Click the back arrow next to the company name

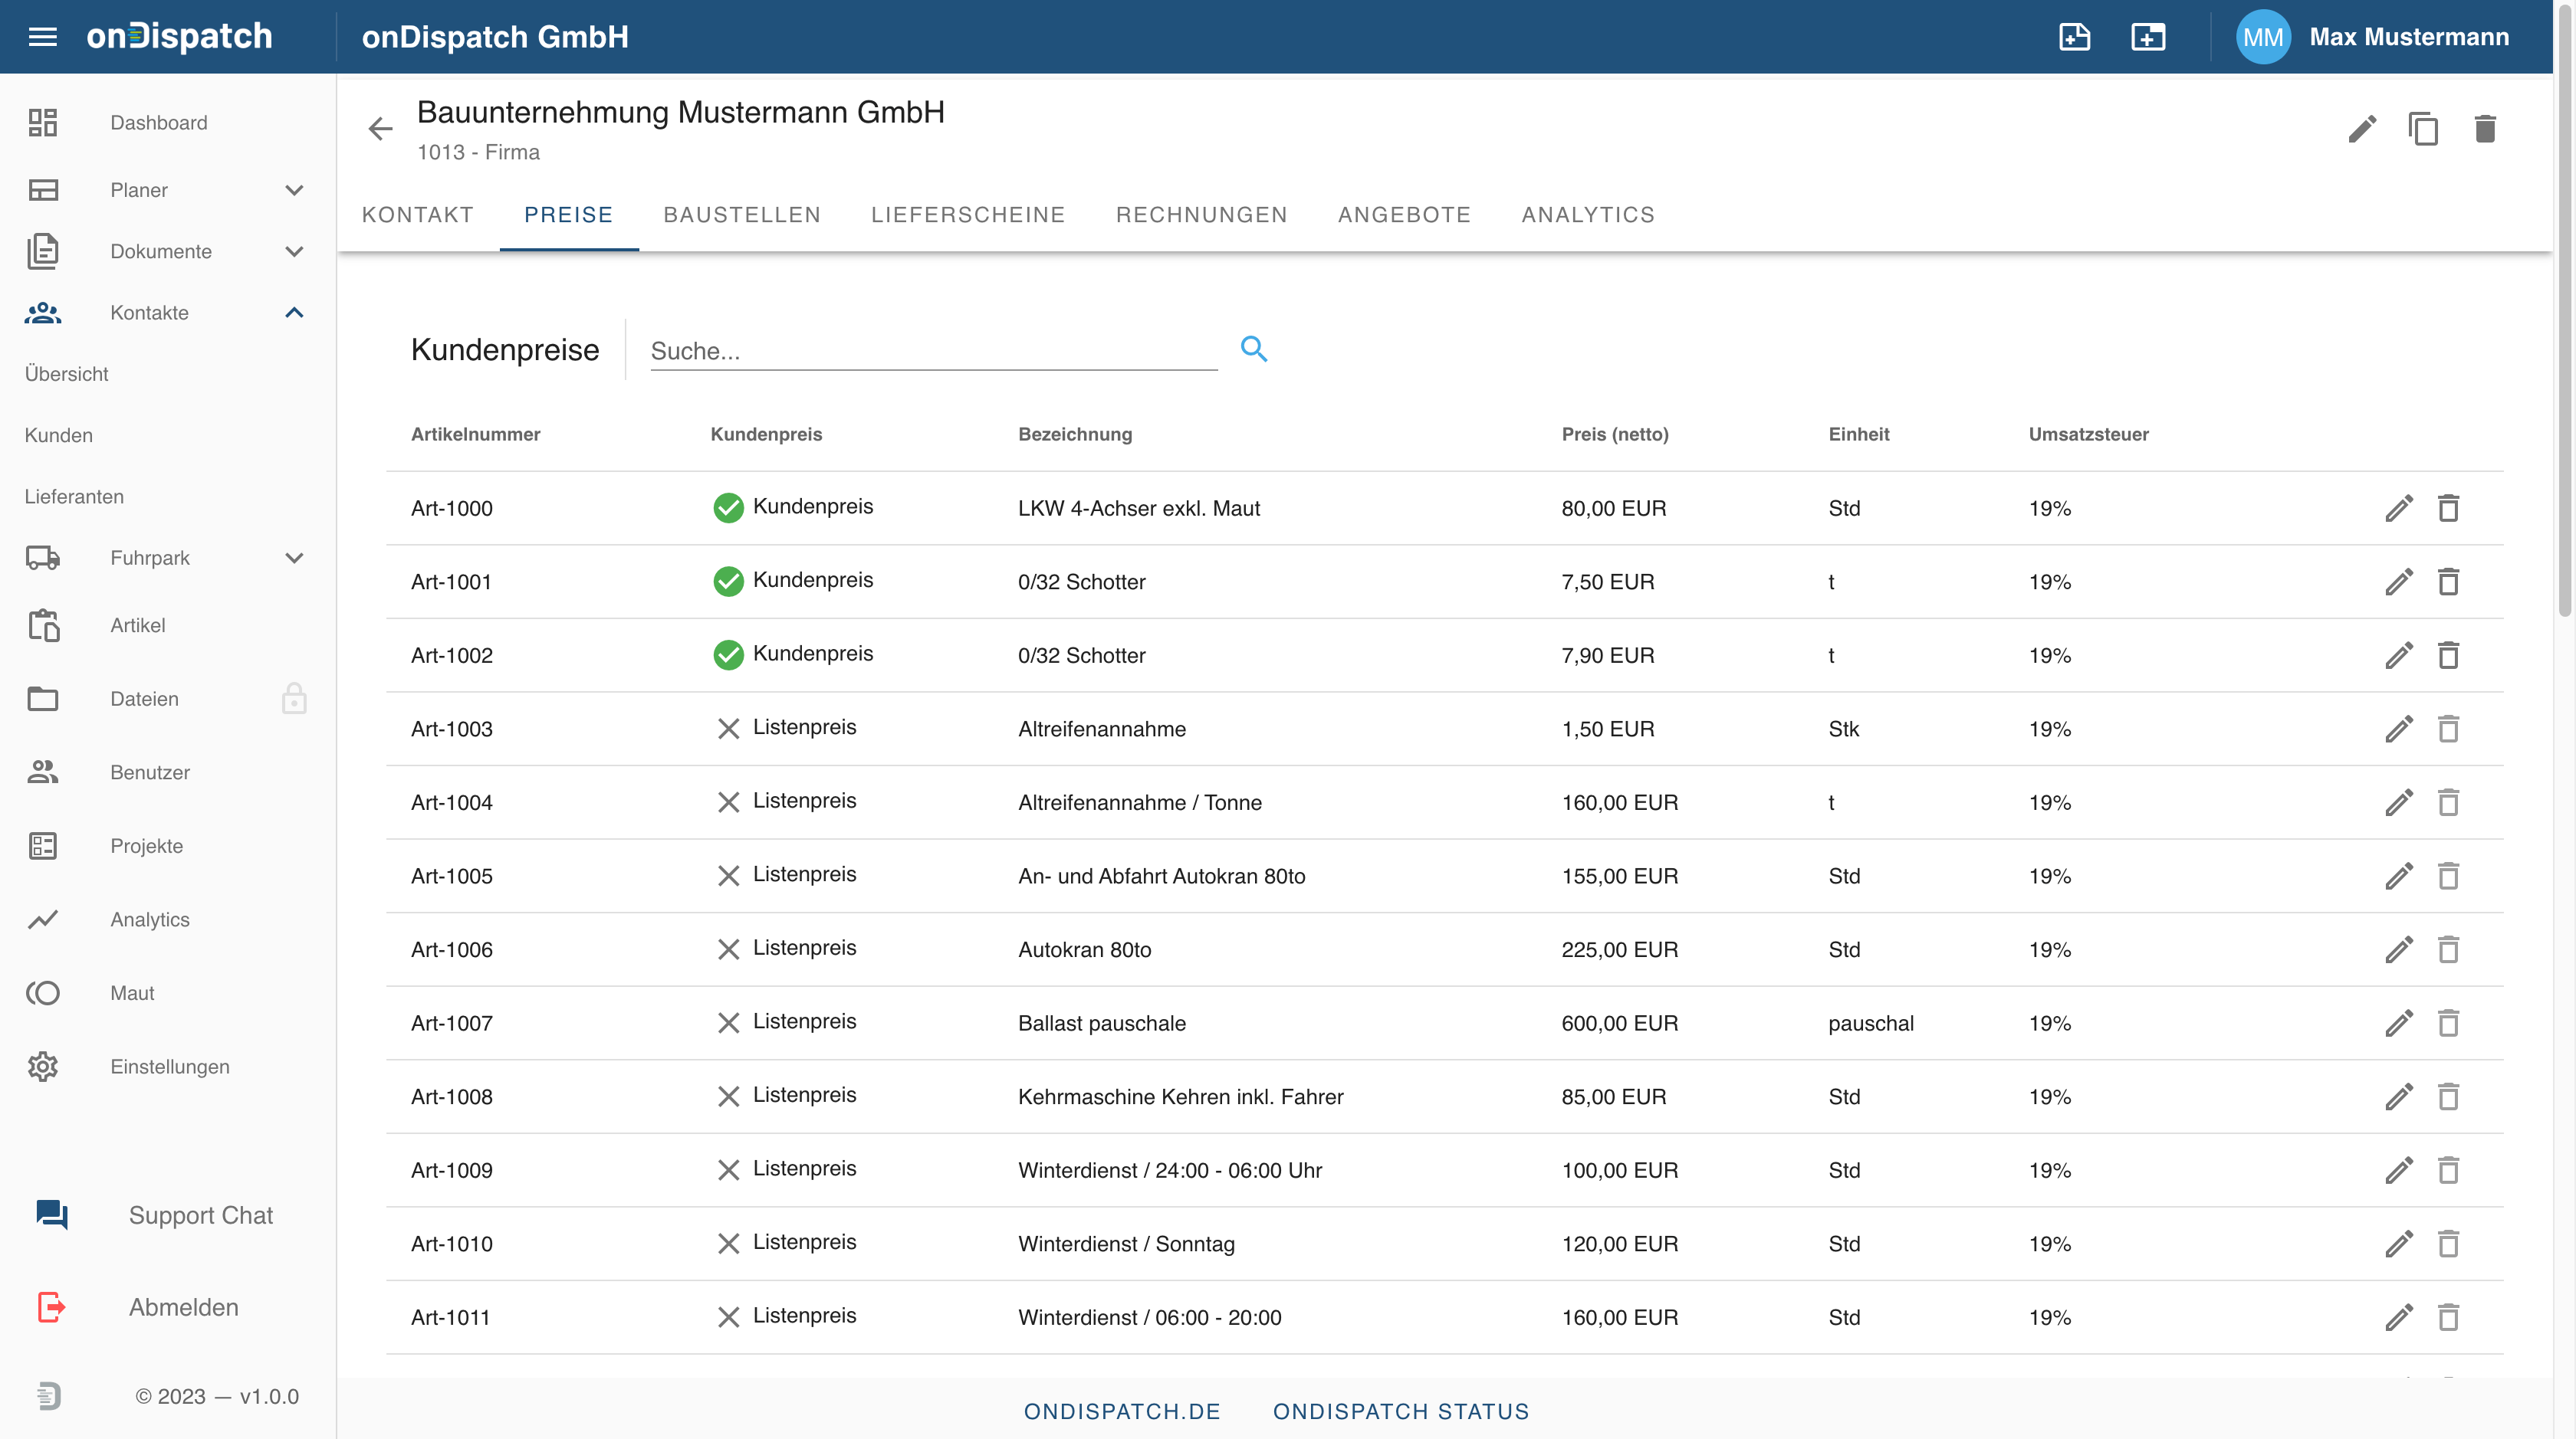point(380,129)
